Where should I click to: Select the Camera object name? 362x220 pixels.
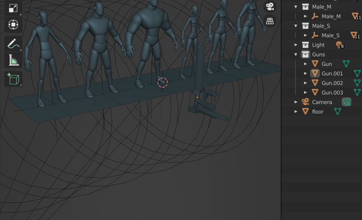(322, 102)
